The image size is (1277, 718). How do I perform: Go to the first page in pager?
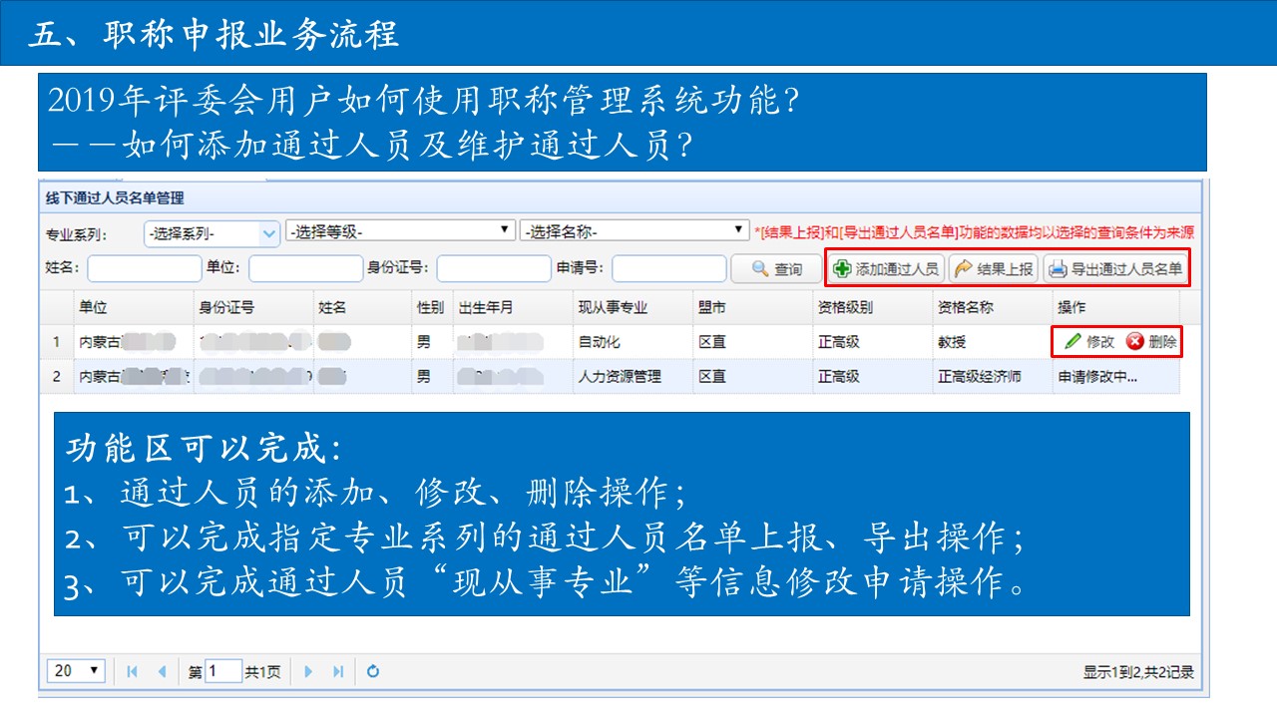pyautogui.click(x=132, y=671)
